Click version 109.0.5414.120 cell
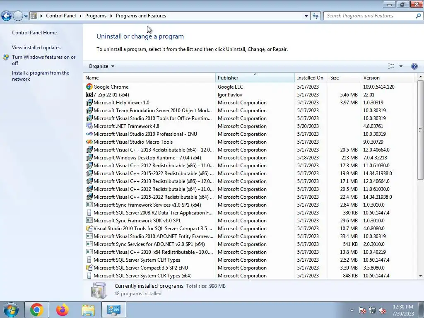Image resolution: width=424 pixels, height=318 pixels. tap(378, 87)
